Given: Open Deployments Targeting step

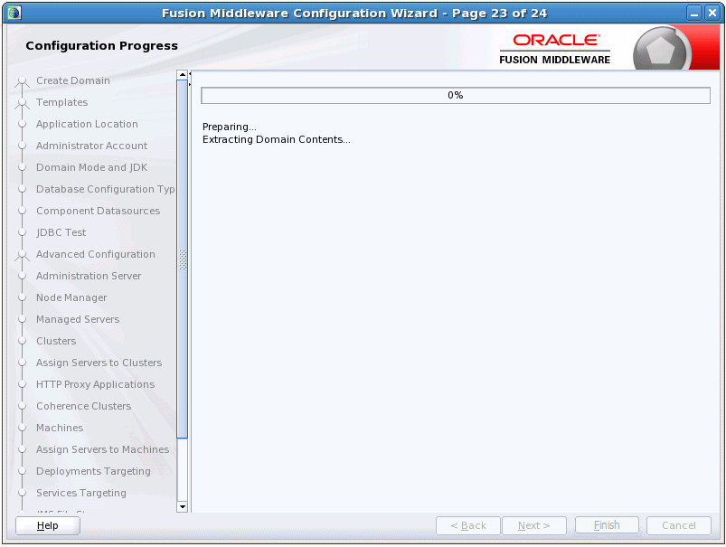Looking at the screenshot, I should (93, 471).
